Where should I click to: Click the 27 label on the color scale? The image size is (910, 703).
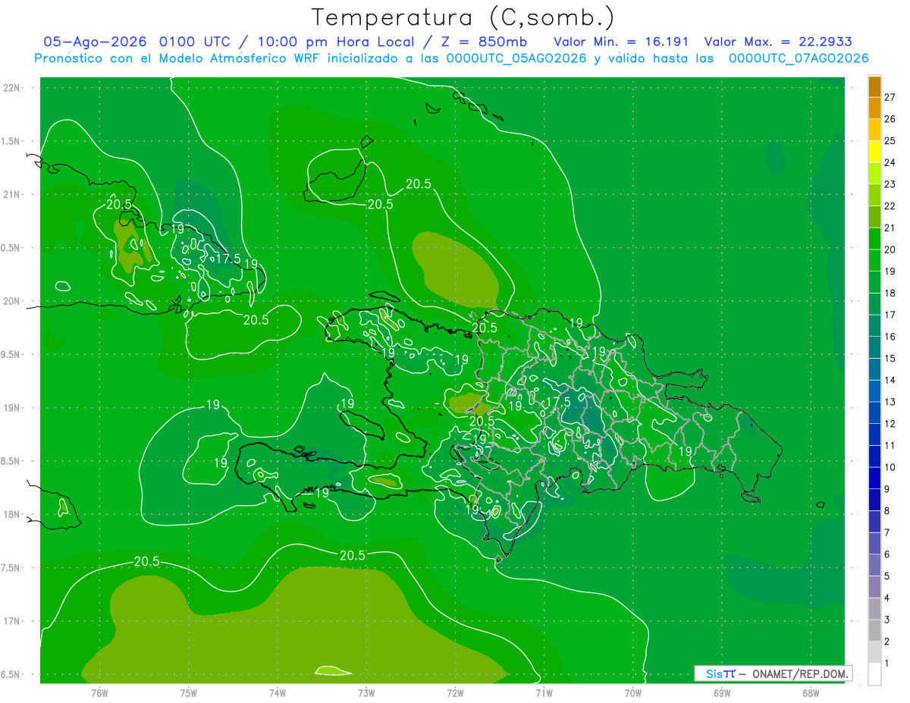tap(890, 97)
